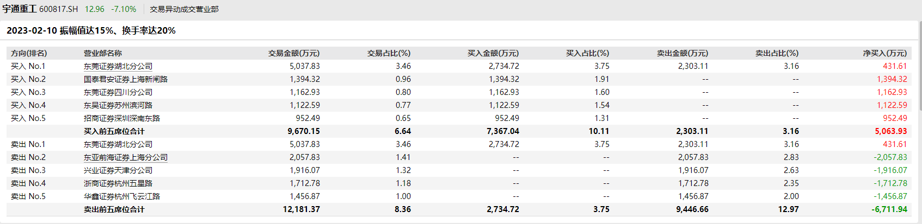The image size is (922, 224).
Task: Open 东莞证券湖北分公司 in 买入 No.1 row
Action: pos(118,66)
